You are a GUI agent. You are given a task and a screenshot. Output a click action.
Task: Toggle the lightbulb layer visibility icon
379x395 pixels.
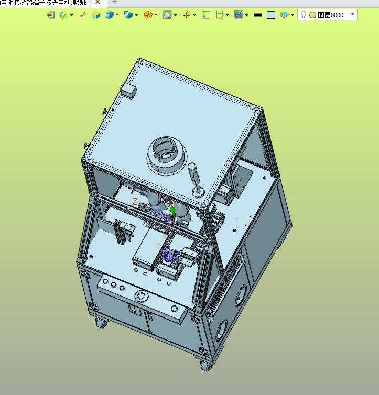(304, 15)
